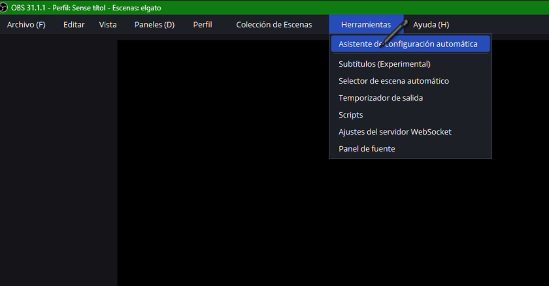The image size is (549, 286).
Task: Choose Temporizador de salida option
Action: [380, 98]
